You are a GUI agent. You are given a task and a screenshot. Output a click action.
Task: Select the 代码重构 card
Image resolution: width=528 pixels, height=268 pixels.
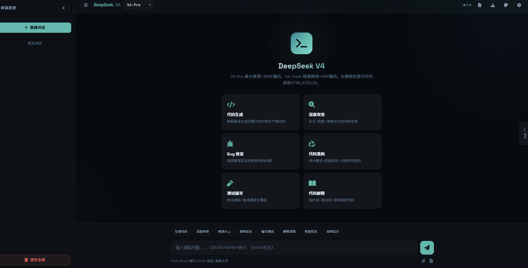pos(342,151)
